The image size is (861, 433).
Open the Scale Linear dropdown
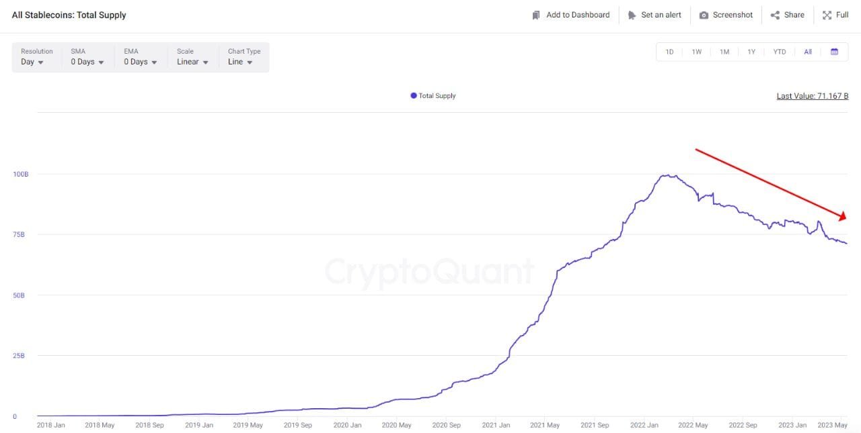pyautogui.click(x=192, y=62)
